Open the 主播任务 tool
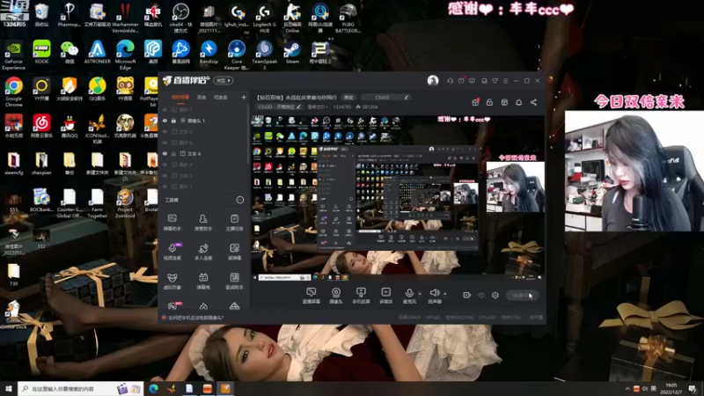Viewport: 704px width, 396px height. (x=234, y=223)
